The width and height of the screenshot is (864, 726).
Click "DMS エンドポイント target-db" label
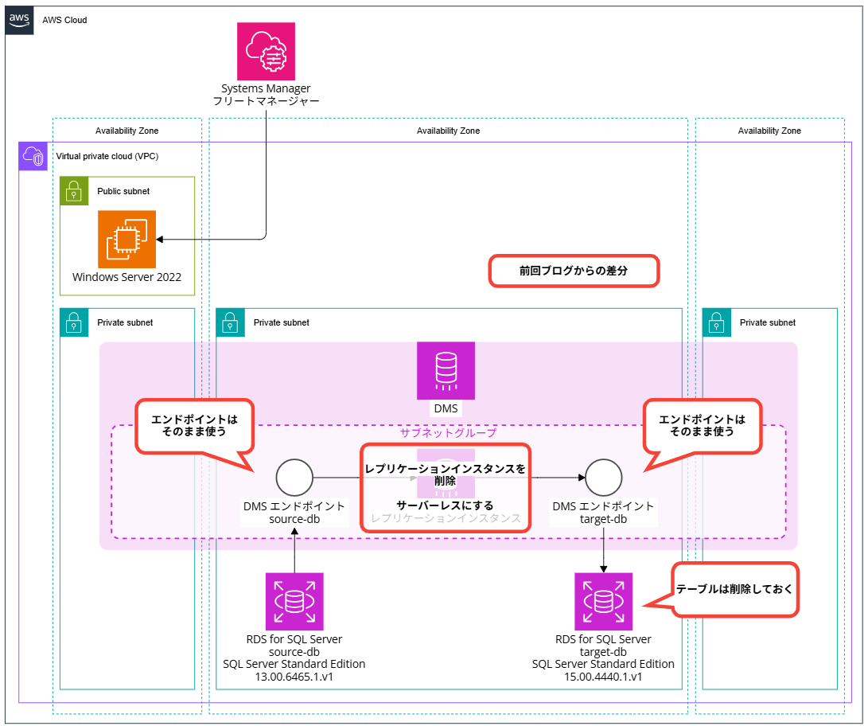point(603,512)
